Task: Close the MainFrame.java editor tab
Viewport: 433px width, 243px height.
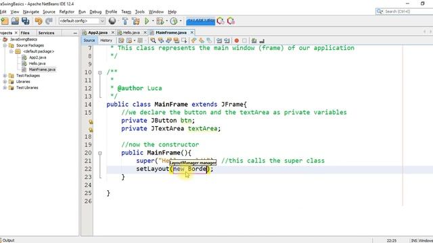Action: pyautogui.click(x=192, y=32)
